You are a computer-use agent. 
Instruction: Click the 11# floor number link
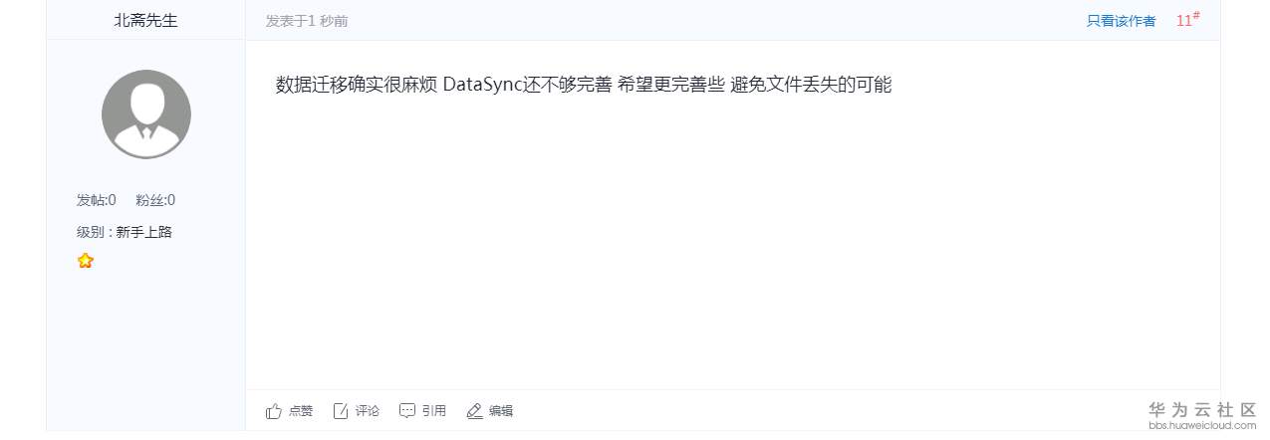click(1187, 20)
